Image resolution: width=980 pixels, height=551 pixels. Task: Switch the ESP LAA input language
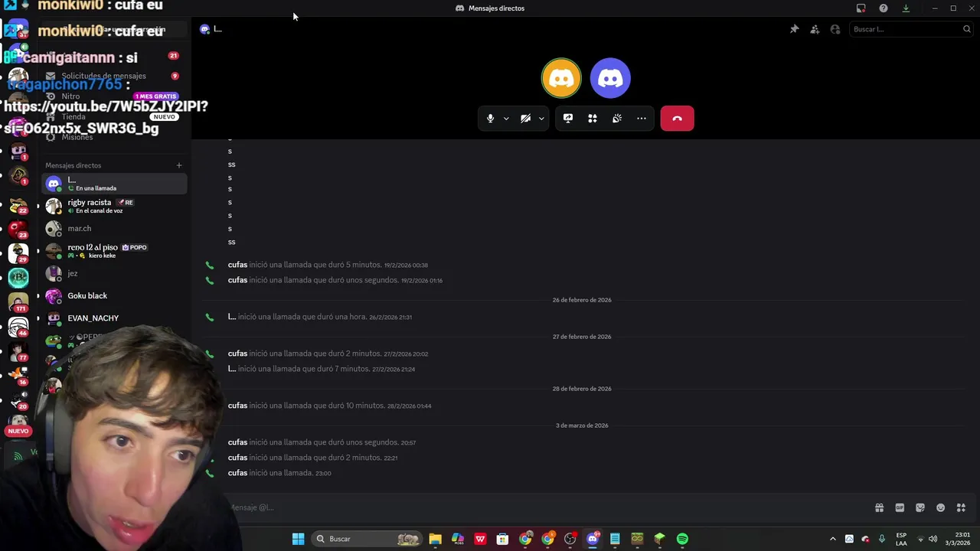click(901, 539)
